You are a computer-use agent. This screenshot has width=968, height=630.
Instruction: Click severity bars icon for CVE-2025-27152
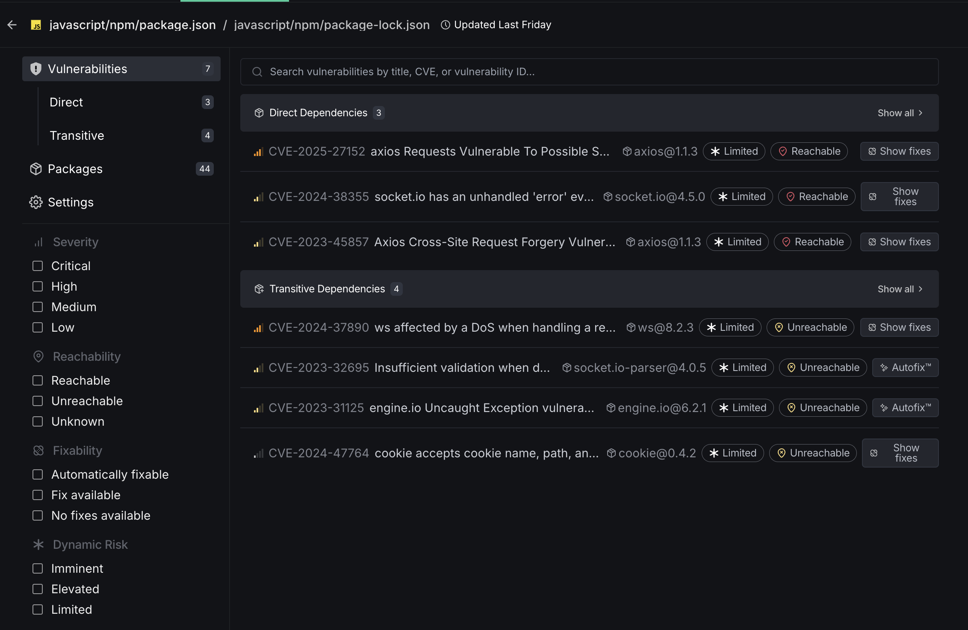(258, 152)
